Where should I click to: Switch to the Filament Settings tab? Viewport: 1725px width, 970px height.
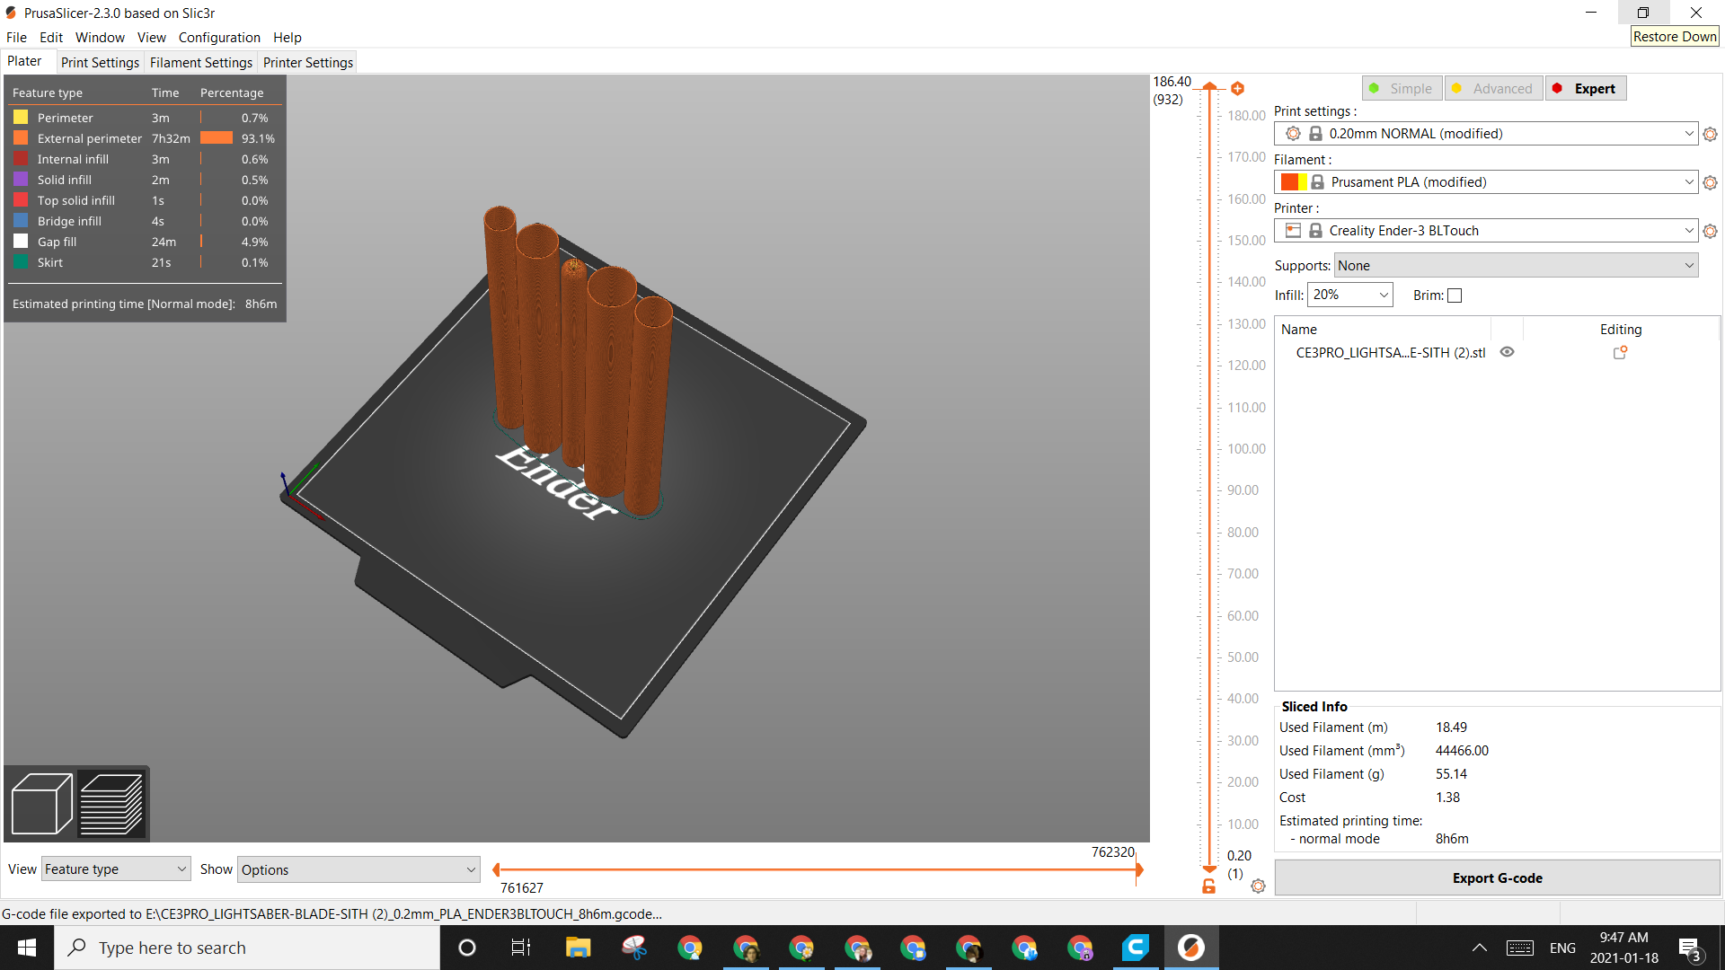click(201, 62)
